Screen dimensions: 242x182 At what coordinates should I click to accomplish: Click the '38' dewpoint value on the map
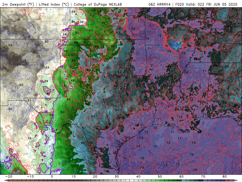(87, 104)
